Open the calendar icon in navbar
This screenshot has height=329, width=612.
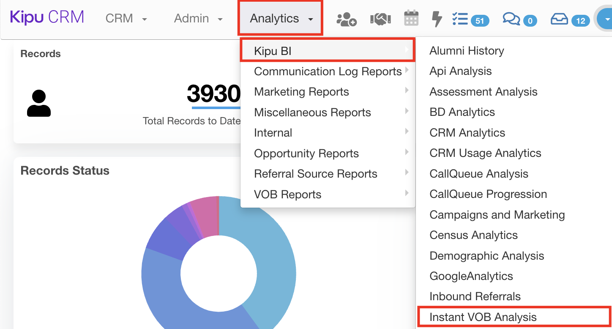click(411, 19)
